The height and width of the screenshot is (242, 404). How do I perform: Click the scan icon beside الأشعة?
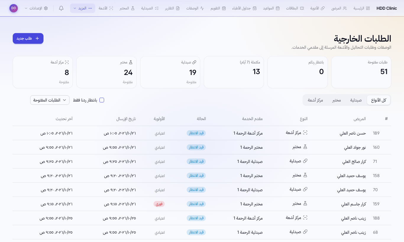[x=111, y=8]
